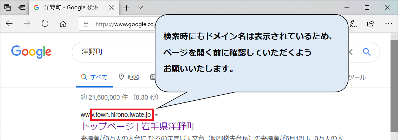Viewport: 398px width, 140px height.
Task: Go back with the back arrow
Action: tap(9, 24)
